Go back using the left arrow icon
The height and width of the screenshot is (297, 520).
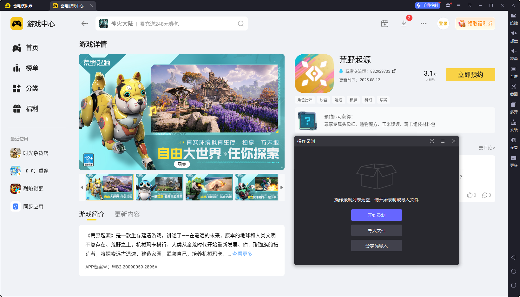click(x=84, y=24)
